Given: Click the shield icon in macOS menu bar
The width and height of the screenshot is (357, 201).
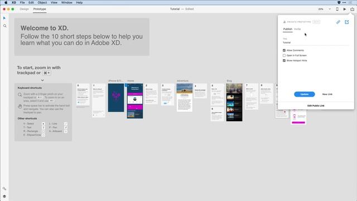Looking at the screenshot, I should click(339, 2).
